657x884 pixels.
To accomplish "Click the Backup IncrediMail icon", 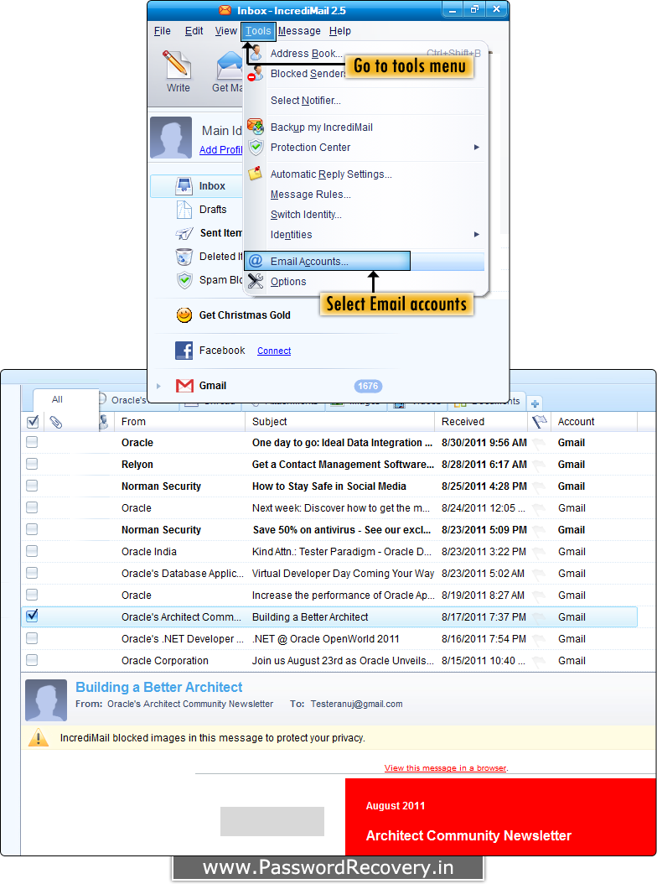I will 256,127.
